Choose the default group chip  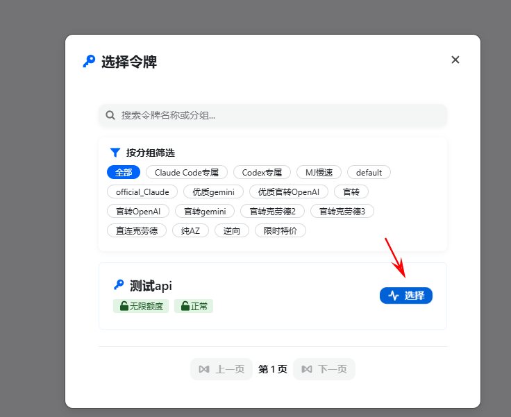point(369,172)
